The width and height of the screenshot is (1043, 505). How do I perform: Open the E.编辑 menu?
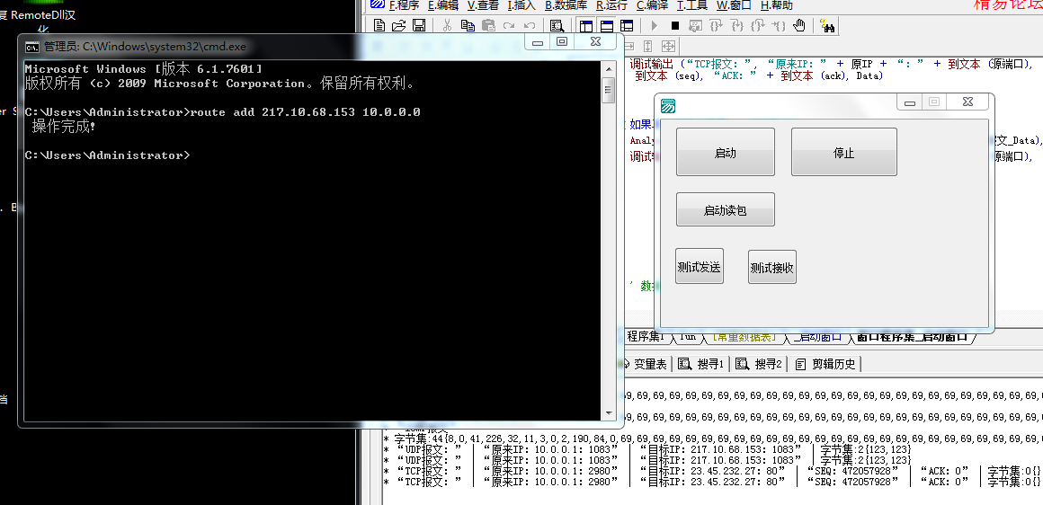click(443, 5)
